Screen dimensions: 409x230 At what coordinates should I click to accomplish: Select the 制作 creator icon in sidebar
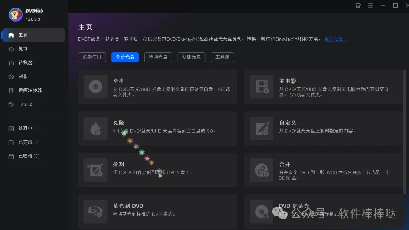coord(11,76)
